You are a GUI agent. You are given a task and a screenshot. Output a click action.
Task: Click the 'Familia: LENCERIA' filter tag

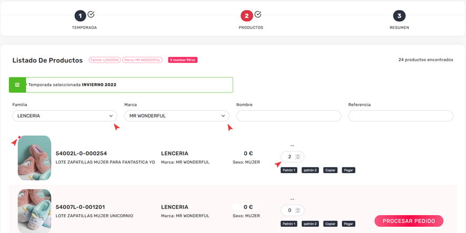pos(105,60)
